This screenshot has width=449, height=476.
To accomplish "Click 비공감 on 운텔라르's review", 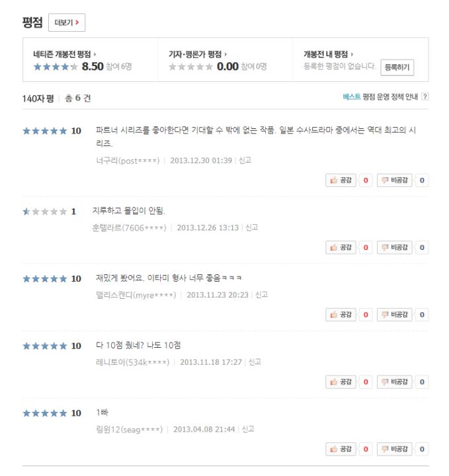I will pos(396,248).
